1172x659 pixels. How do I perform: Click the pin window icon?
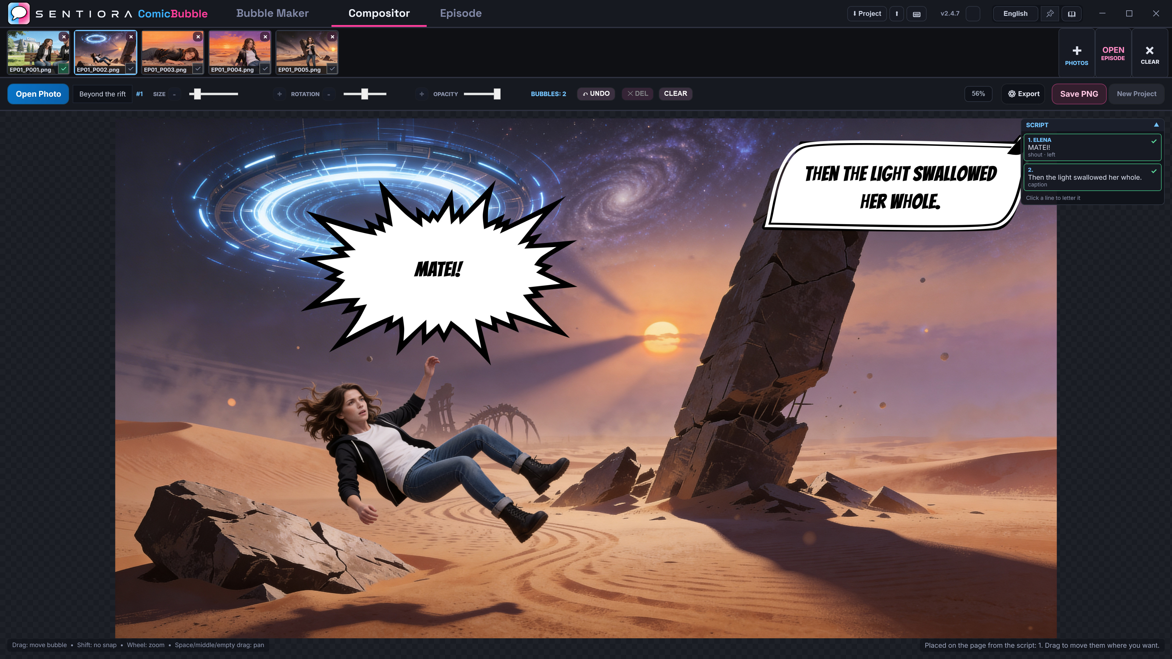pyautogui.click(x=1050, y=14)
